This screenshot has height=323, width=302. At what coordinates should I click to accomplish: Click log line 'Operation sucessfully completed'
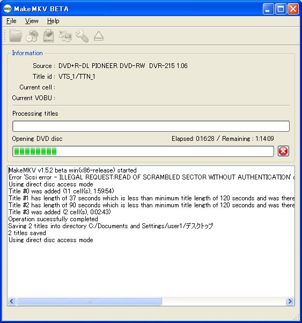[53, 219]
